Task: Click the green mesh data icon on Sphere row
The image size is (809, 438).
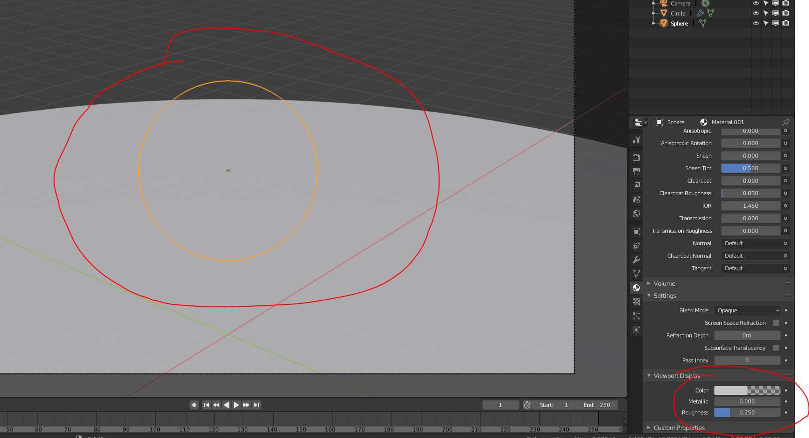Action: (703, 24)
